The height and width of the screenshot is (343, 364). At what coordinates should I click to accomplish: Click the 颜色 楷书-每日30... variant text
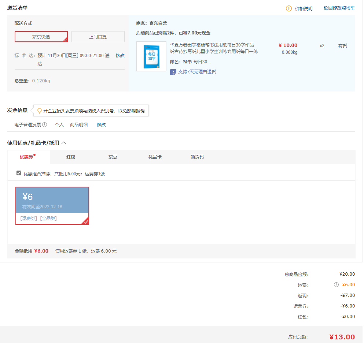[190, 61]
